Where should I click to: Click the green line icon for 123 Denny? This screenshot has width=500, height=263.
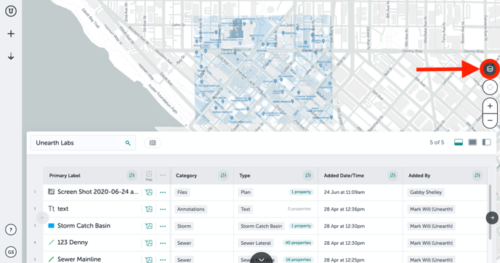51,242
